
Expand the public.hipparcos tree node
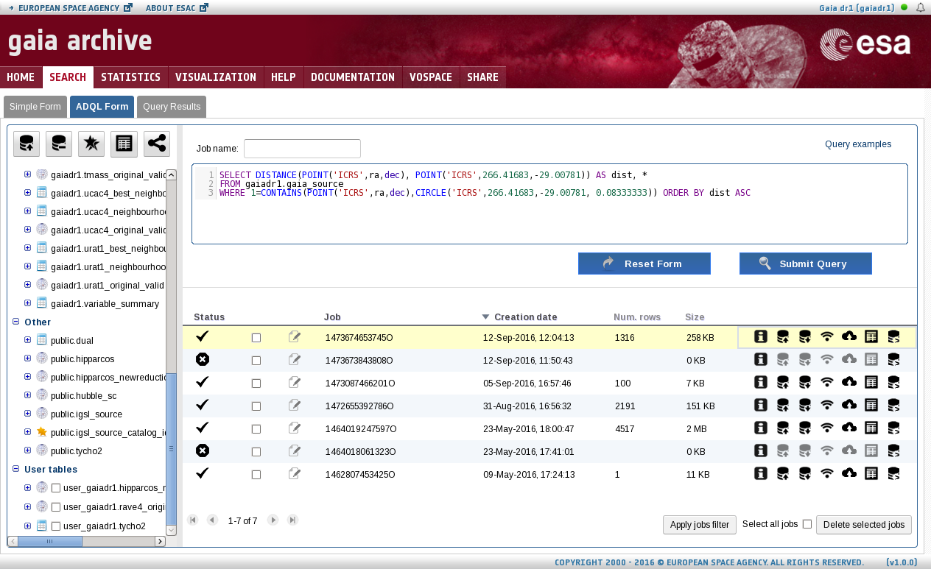pos(27,358)
